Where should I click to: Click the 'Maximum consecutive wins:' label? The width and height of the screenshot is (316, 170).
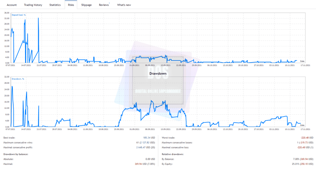(18, 142)
